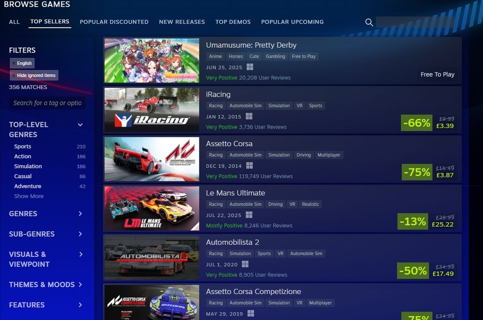Switch to the All tab
483x320 pixels.
[14, 22]
